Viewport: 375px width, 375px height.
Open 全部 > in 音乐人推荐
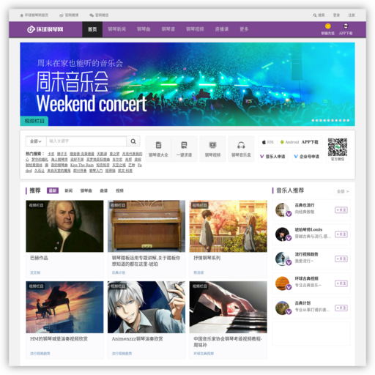point(343,191)
